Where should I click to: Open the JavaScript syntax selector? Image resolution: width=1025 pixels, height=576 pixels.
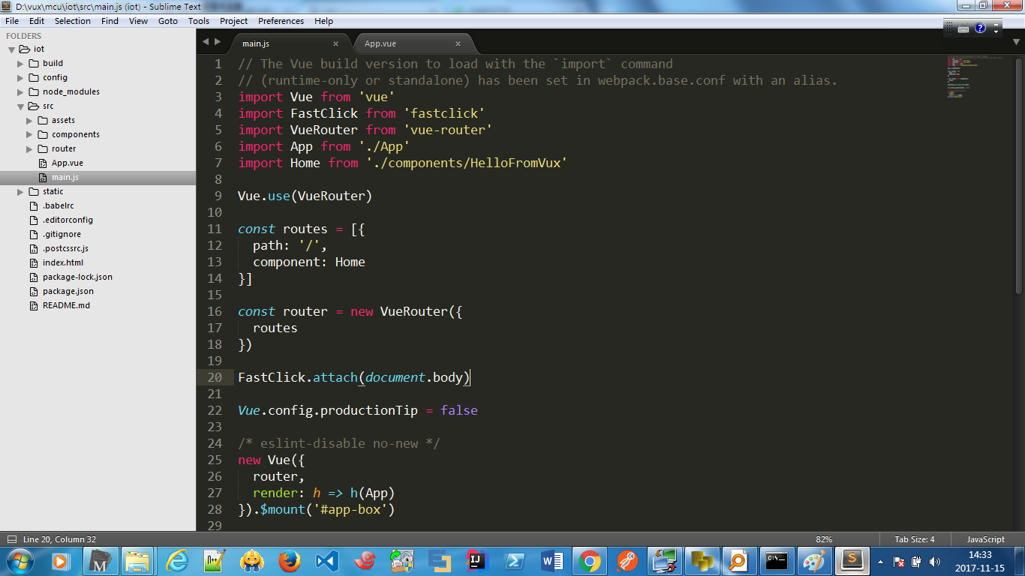tap(985, 539)
